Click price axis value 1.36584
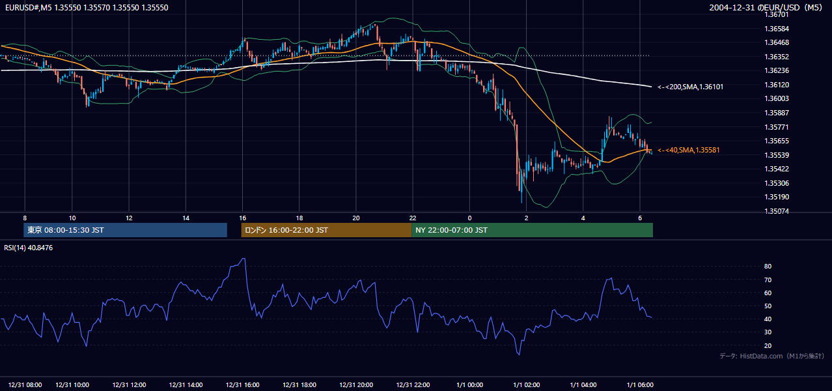This screenshot has width=832, height=391. [776, 29]
